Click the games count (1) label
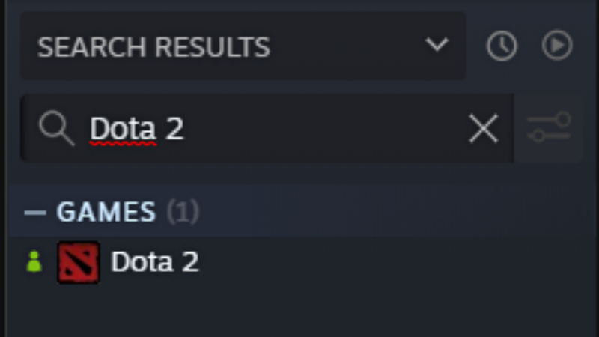 183,213
